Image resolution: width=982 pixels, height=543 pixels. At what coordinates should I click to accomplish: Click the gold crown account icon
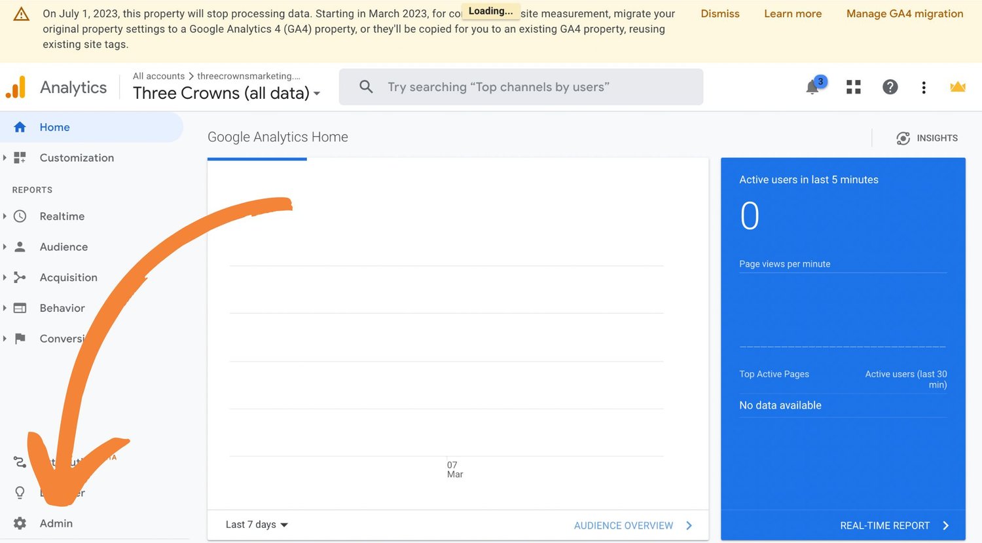tap(958, 86)
